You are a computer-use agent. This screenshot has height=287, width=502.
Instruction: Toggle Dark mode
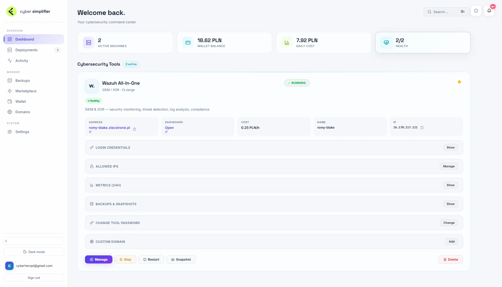[x=34, y=252]
